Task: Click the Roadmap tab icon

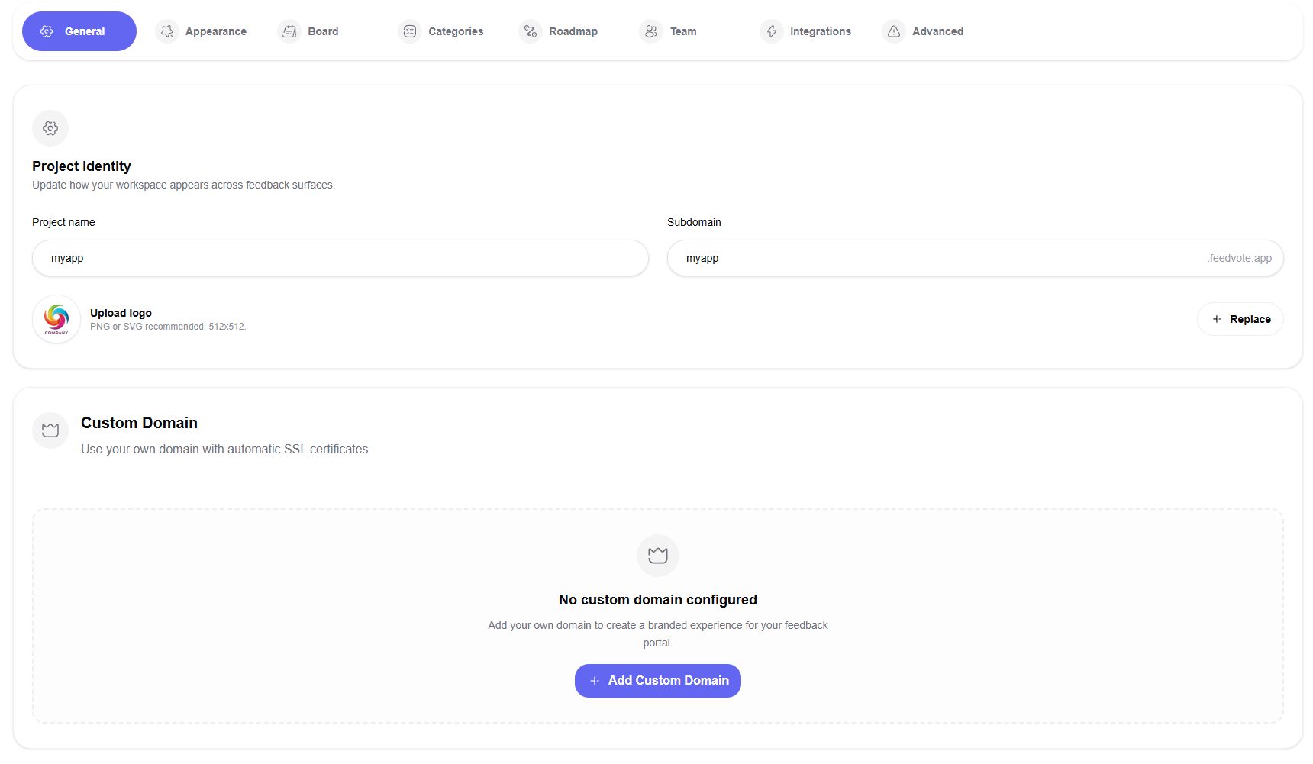Action: tap(531, 31)
